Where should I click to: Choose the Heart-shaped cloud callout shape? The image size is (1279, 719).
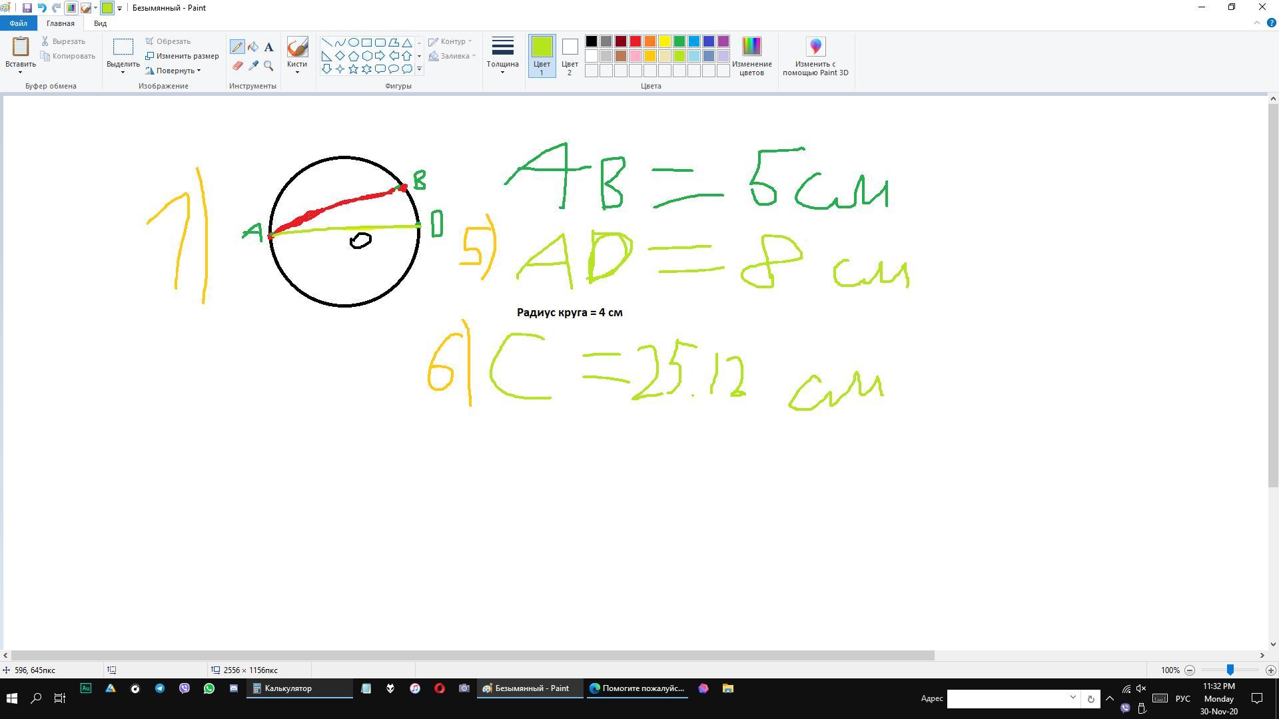tap(406, 69)
